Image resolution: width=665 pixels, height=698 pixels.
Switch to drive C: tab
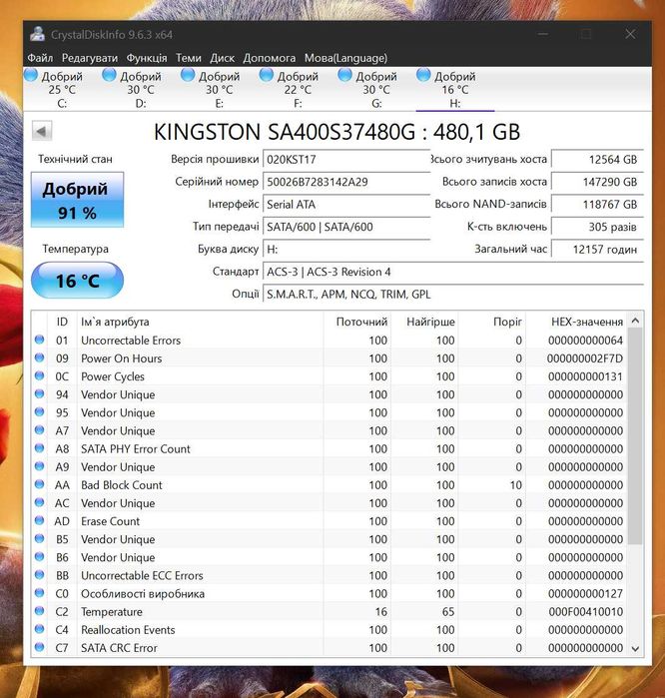pyautogui.click(x=62, y=90)
